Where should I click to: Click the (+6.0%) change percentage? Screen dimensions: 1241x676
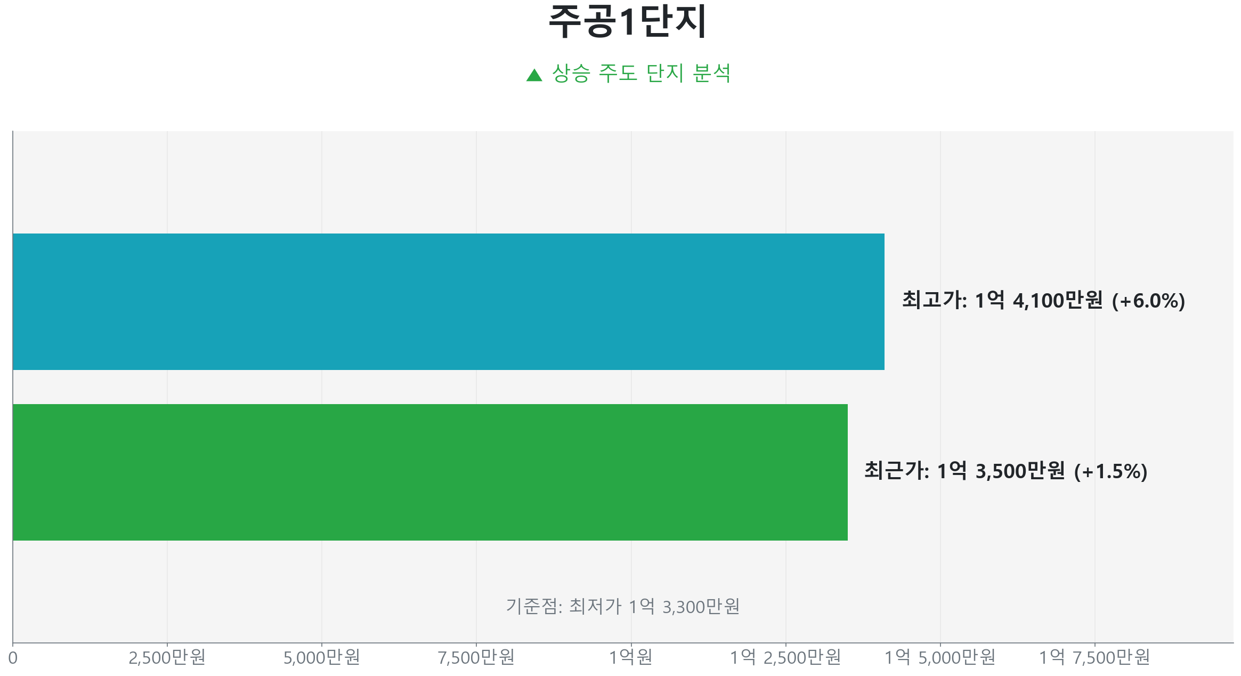pyautogui.click(x=1148, y=301)
